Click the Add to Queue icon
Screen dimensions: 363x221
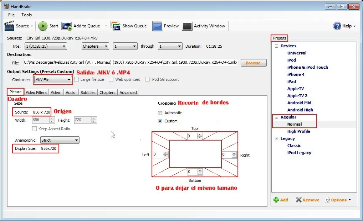click(67, 26)
